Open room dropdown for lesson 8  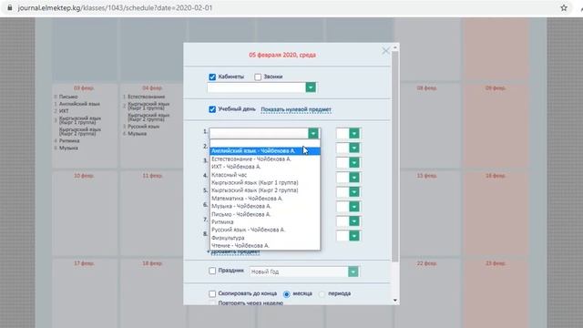click(354, 236)
